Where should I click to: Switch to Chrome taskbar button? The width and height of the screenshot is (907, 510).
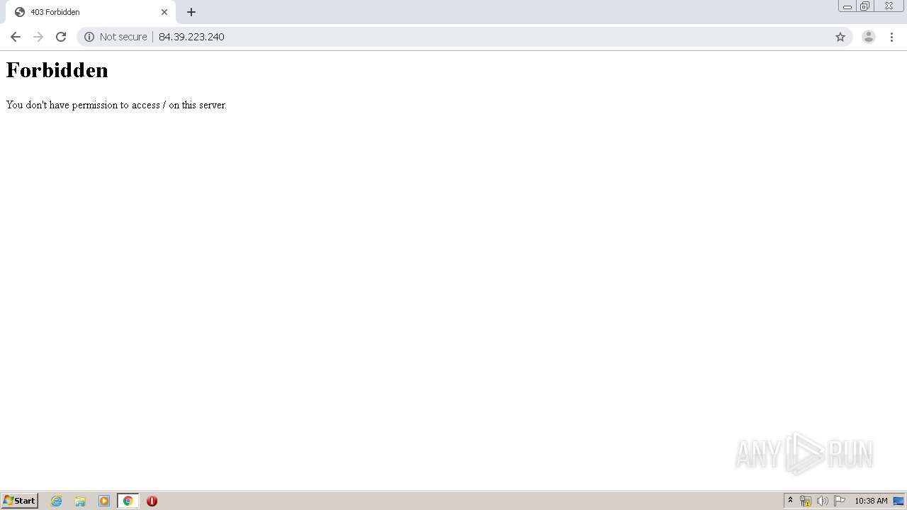tap(128, 501)
